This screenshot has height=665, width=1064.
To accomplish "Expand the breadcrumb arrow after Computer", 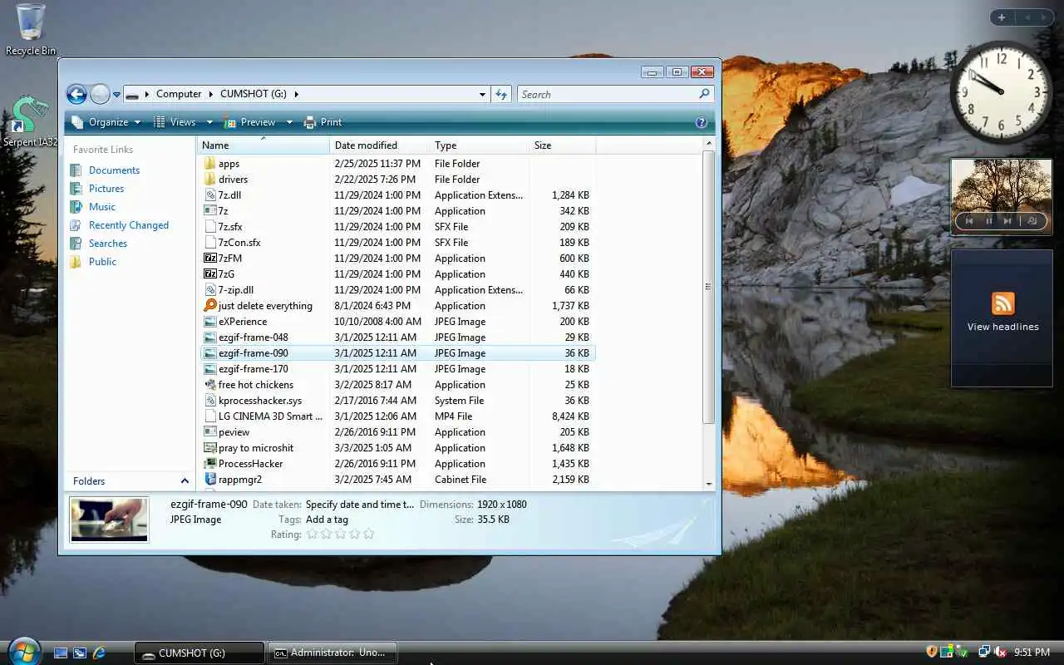I will (211, 94).
